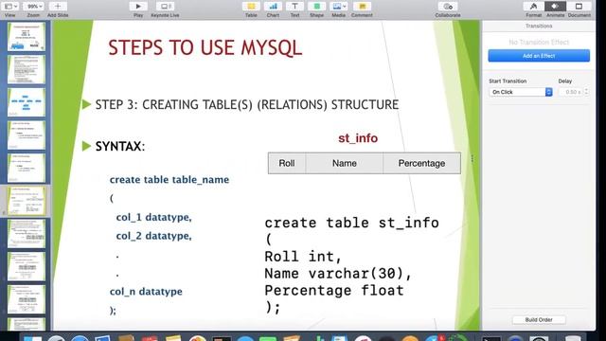The height and width of the screenshot is (341, 606).
Task: Click the 'create table table_name' syntax line
Action: 169,180
